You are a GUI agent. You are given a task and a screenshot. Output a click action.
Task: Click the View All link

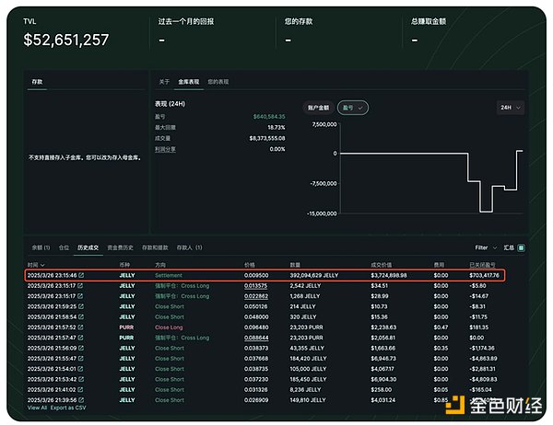[x=37, y=408]
